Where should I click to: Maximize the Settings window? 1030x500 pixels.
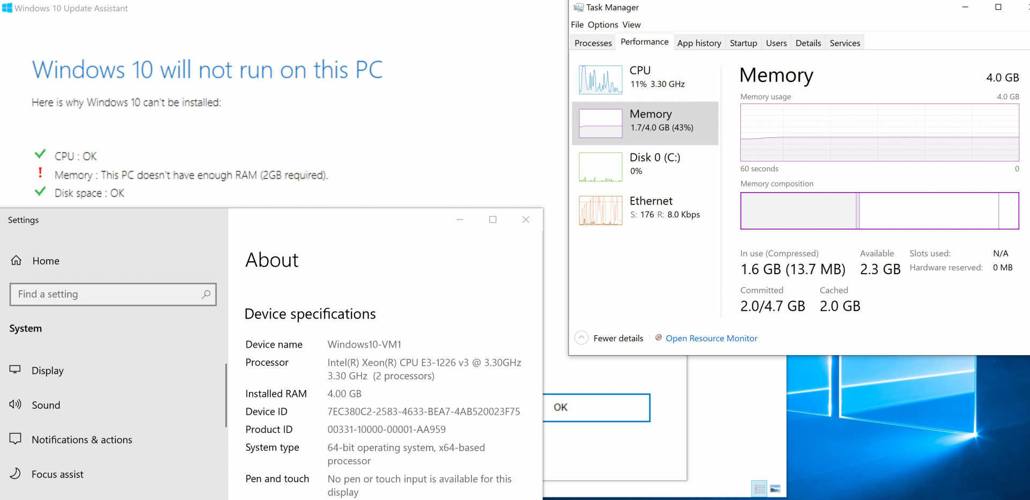pyautogui.click(x=493, y=219)
